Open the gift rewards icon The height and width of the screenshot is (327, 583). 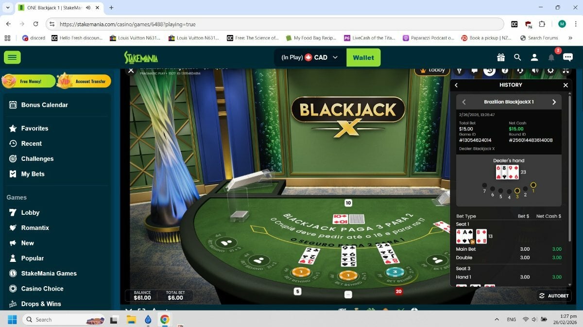pyautogui.click(x=501, y=57)
